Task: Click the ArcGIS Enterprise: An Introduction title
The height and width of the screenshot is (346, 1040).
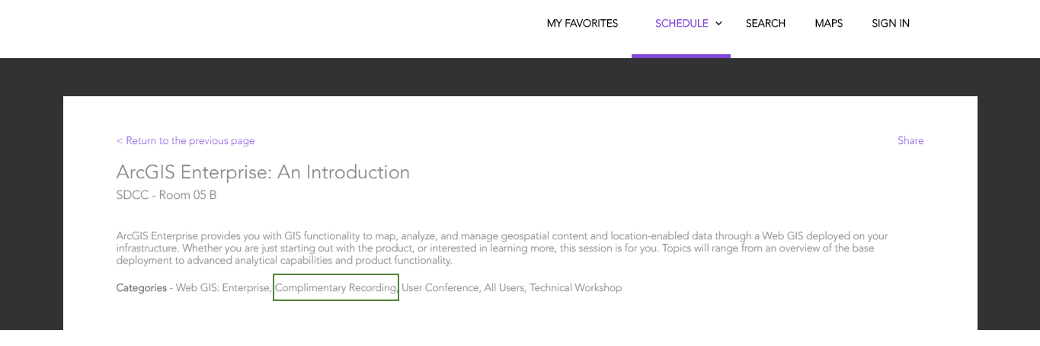Action: click(263, 172)
